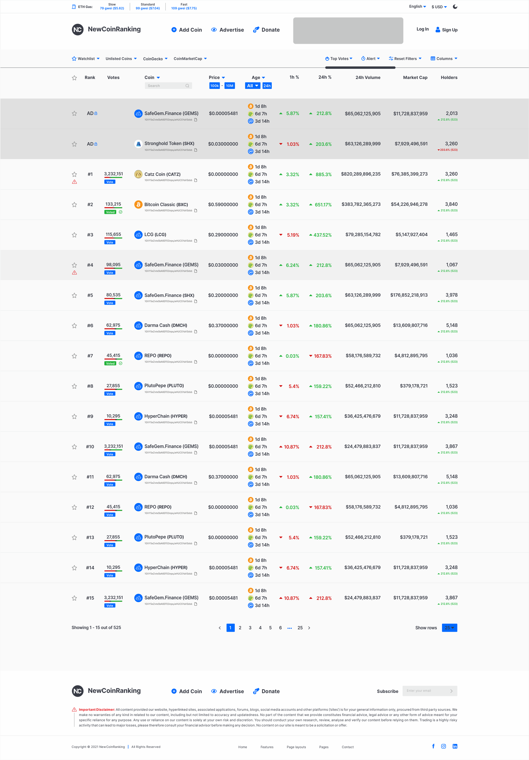This screenshot has height=760, width=529.
Task: Expand the Columns dropdown
Action: tap(444, 59)
